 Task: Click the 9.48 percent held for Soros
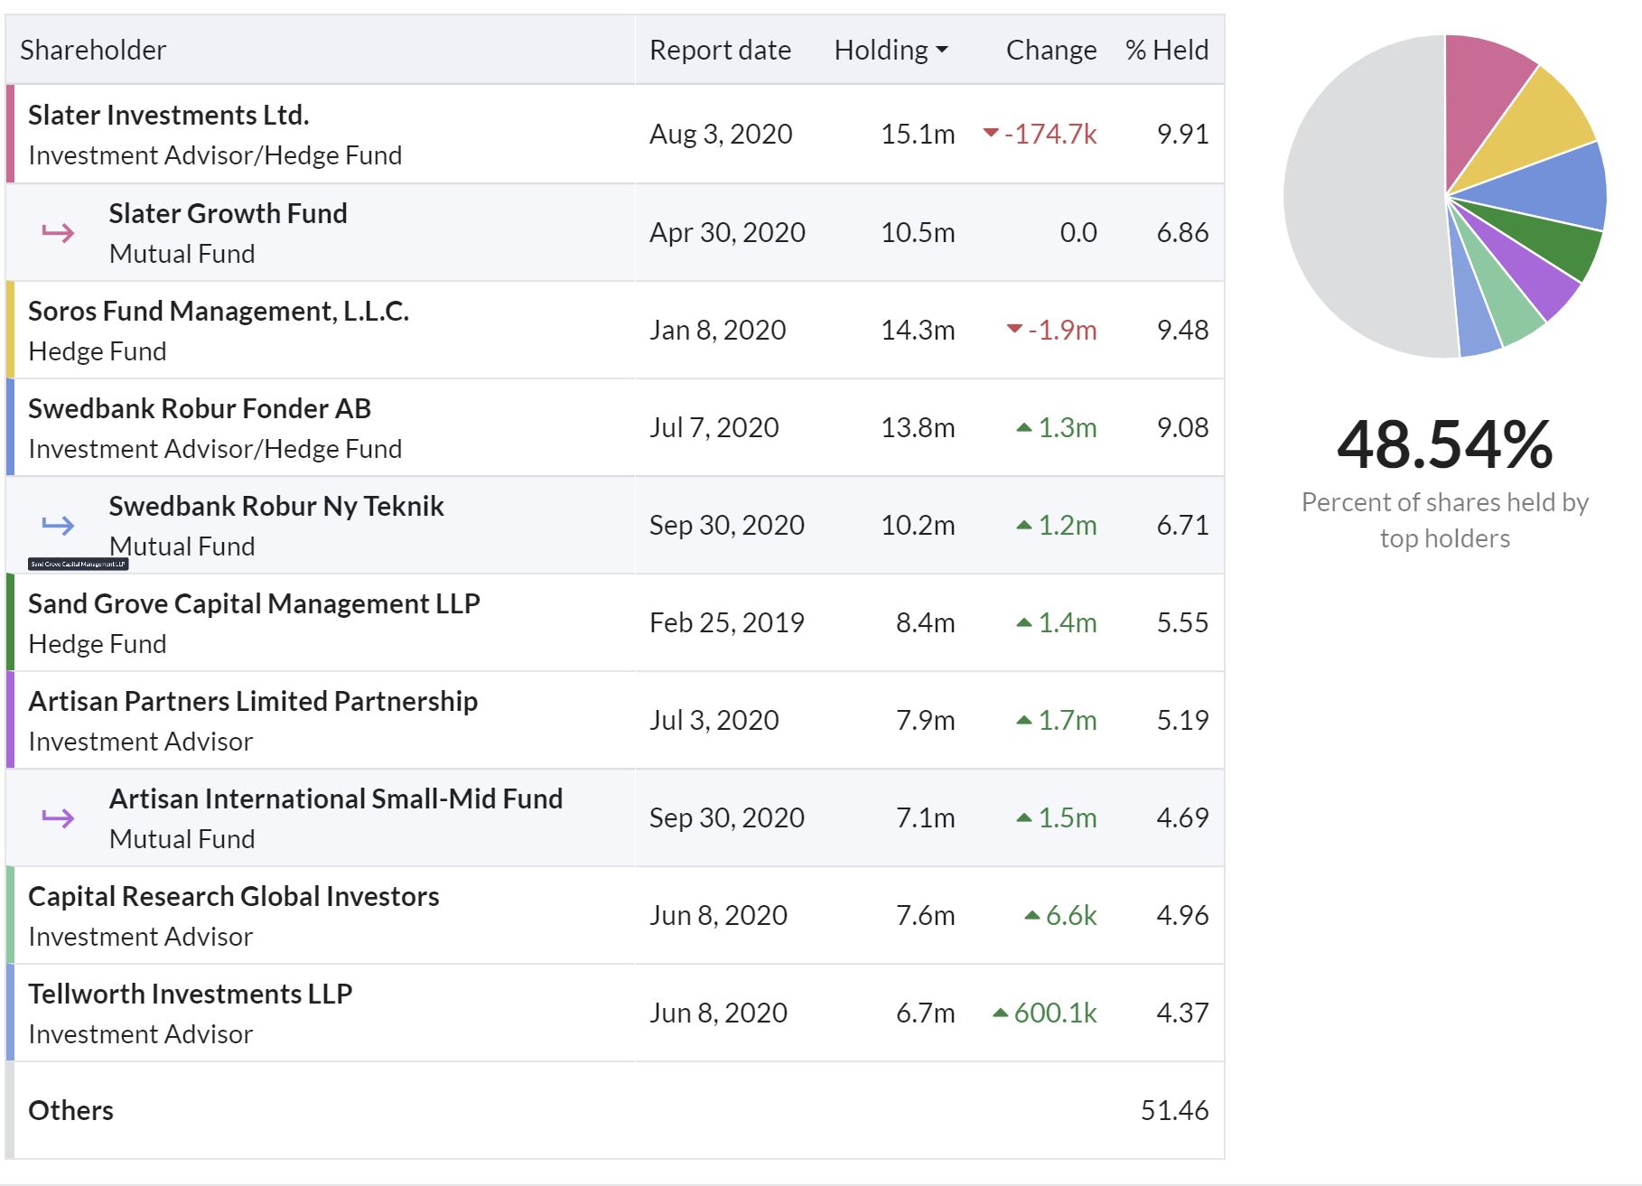[x=1182, y=330]
